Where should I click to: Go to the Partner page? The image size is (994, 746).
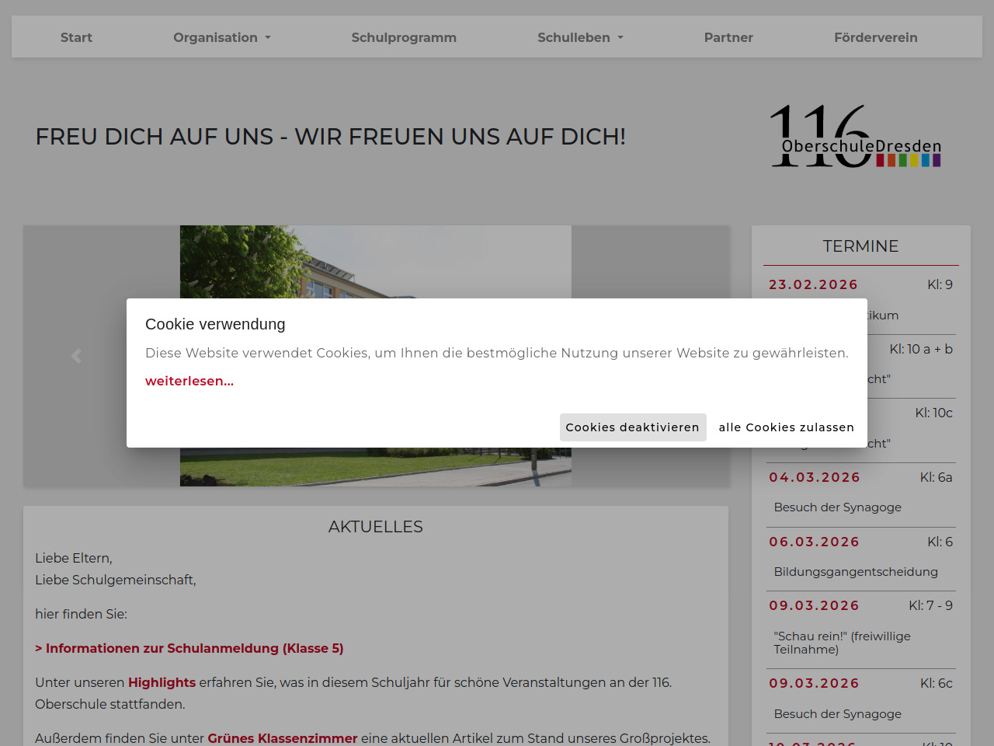(728, 37)
